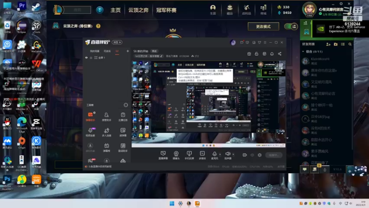Toggle the preview eye icon in the bottom bar
The width and height of the screenshot is (369, 208).
(252, 155)
